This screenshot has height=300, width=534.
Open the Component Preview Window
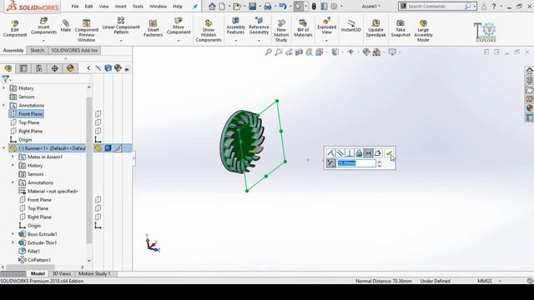pyautogui.click(x=87, y=31)
